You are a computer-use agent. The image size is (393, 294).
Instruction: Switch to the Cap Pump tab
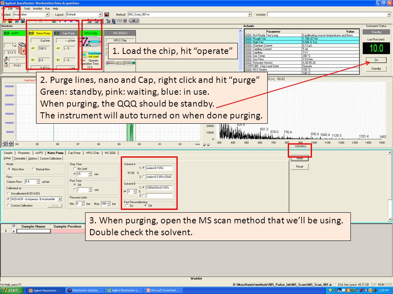[x=74, y=153]
